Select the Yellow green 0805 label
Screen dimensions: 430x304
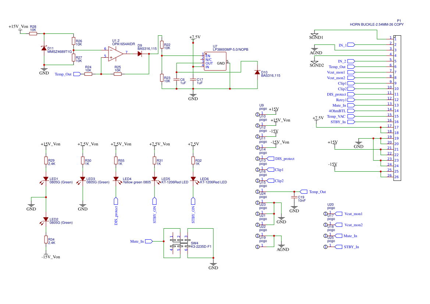[137, 182]
